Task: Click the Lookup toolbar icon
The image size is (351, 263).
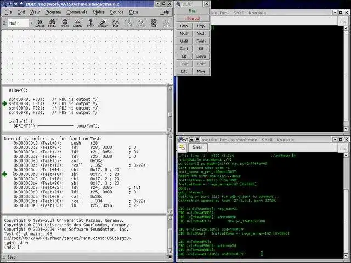Action: [x=39, y=23]
